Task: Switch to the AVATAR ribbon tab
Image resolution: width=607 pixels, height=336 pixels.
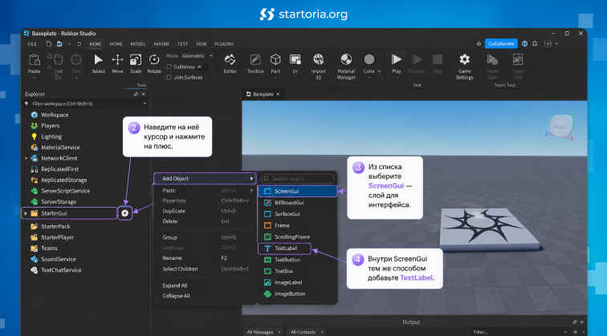Action: (x=161, y=44)
